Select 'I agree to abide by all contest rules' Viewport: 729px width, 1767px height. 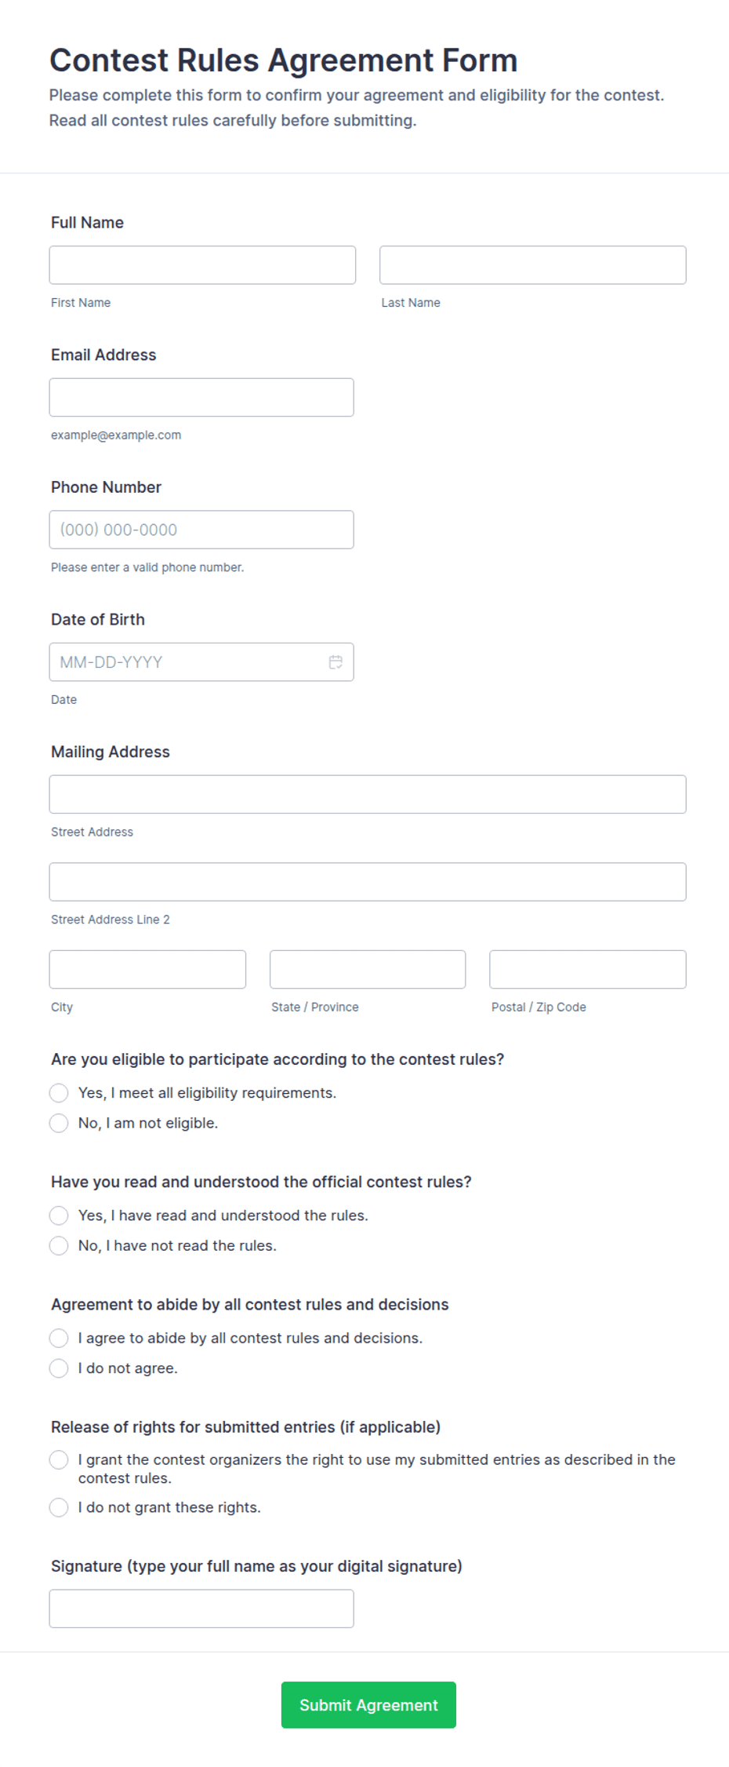click(x=59, y=1338)
